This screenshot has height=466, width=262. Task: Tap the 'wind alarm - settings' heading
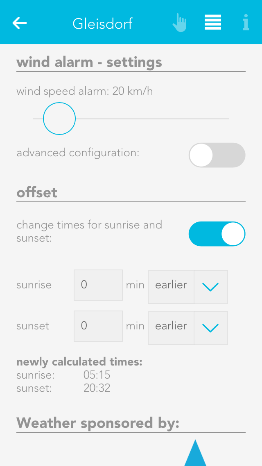click(89, 62)
